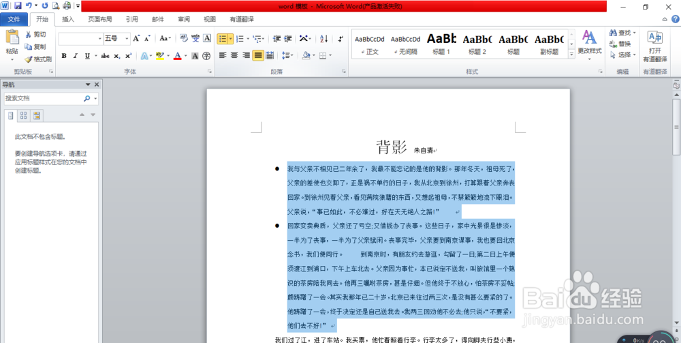Show or hide paragraph marks
The image size is (681, 343).
click(340, 39)
